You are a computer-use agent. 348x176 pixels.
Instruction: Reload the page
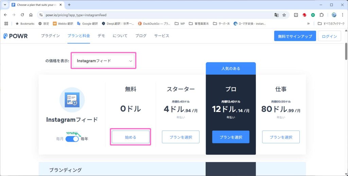tap(22, 15)
